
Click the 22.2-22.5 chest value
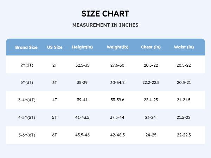tap(151, 83)
